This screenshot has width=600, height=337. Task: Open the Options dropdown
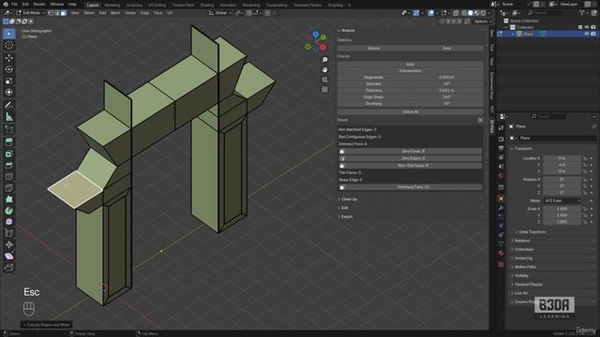(483, 22)
